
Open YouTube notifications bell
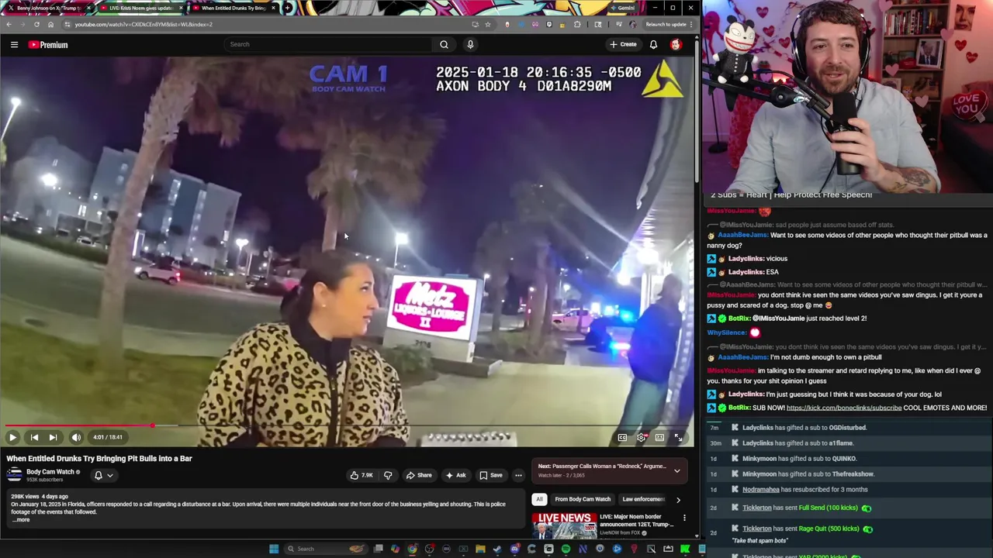pos(653,44)
